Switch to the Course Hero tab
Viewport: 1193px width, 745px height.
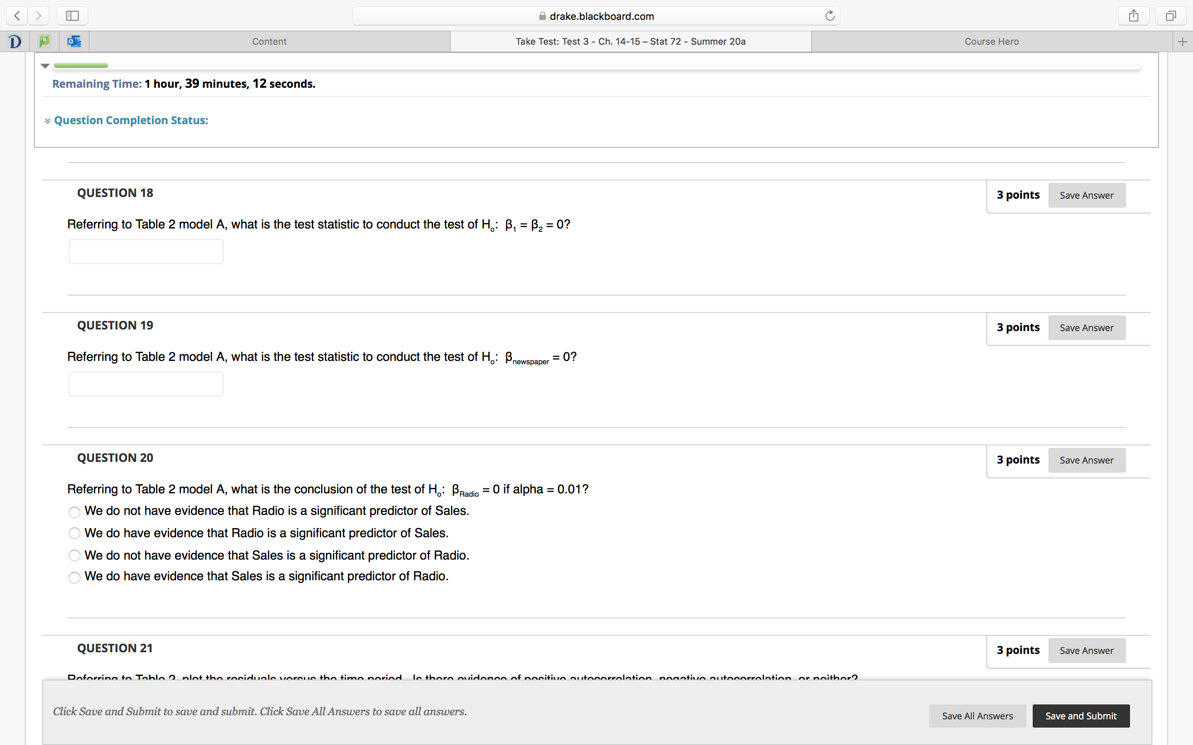point(991,41)
